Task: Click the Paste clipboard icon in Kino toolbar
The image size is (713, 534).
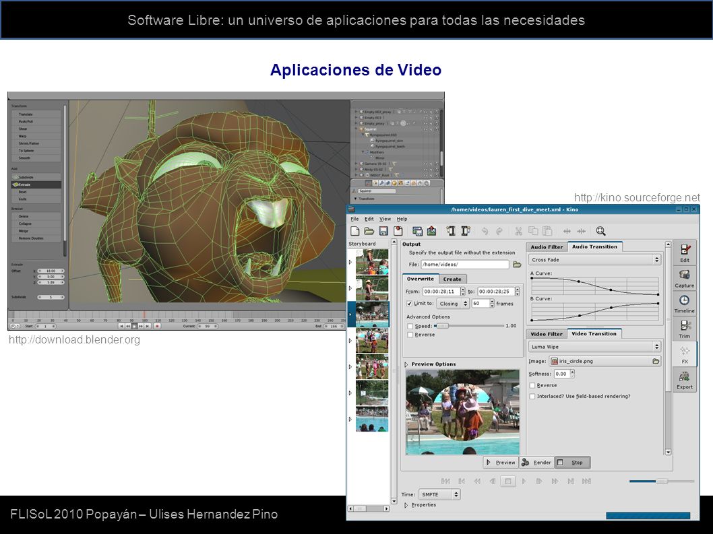Action: [x=547, y=231]
